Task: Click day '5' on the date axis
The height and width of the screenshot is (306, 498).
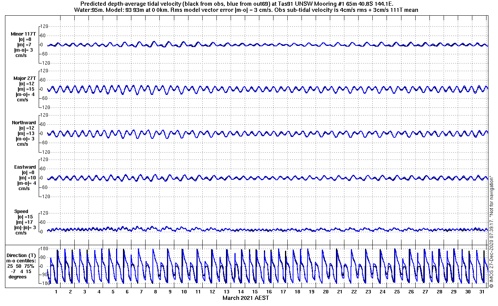Action: [x=113, y=292]
